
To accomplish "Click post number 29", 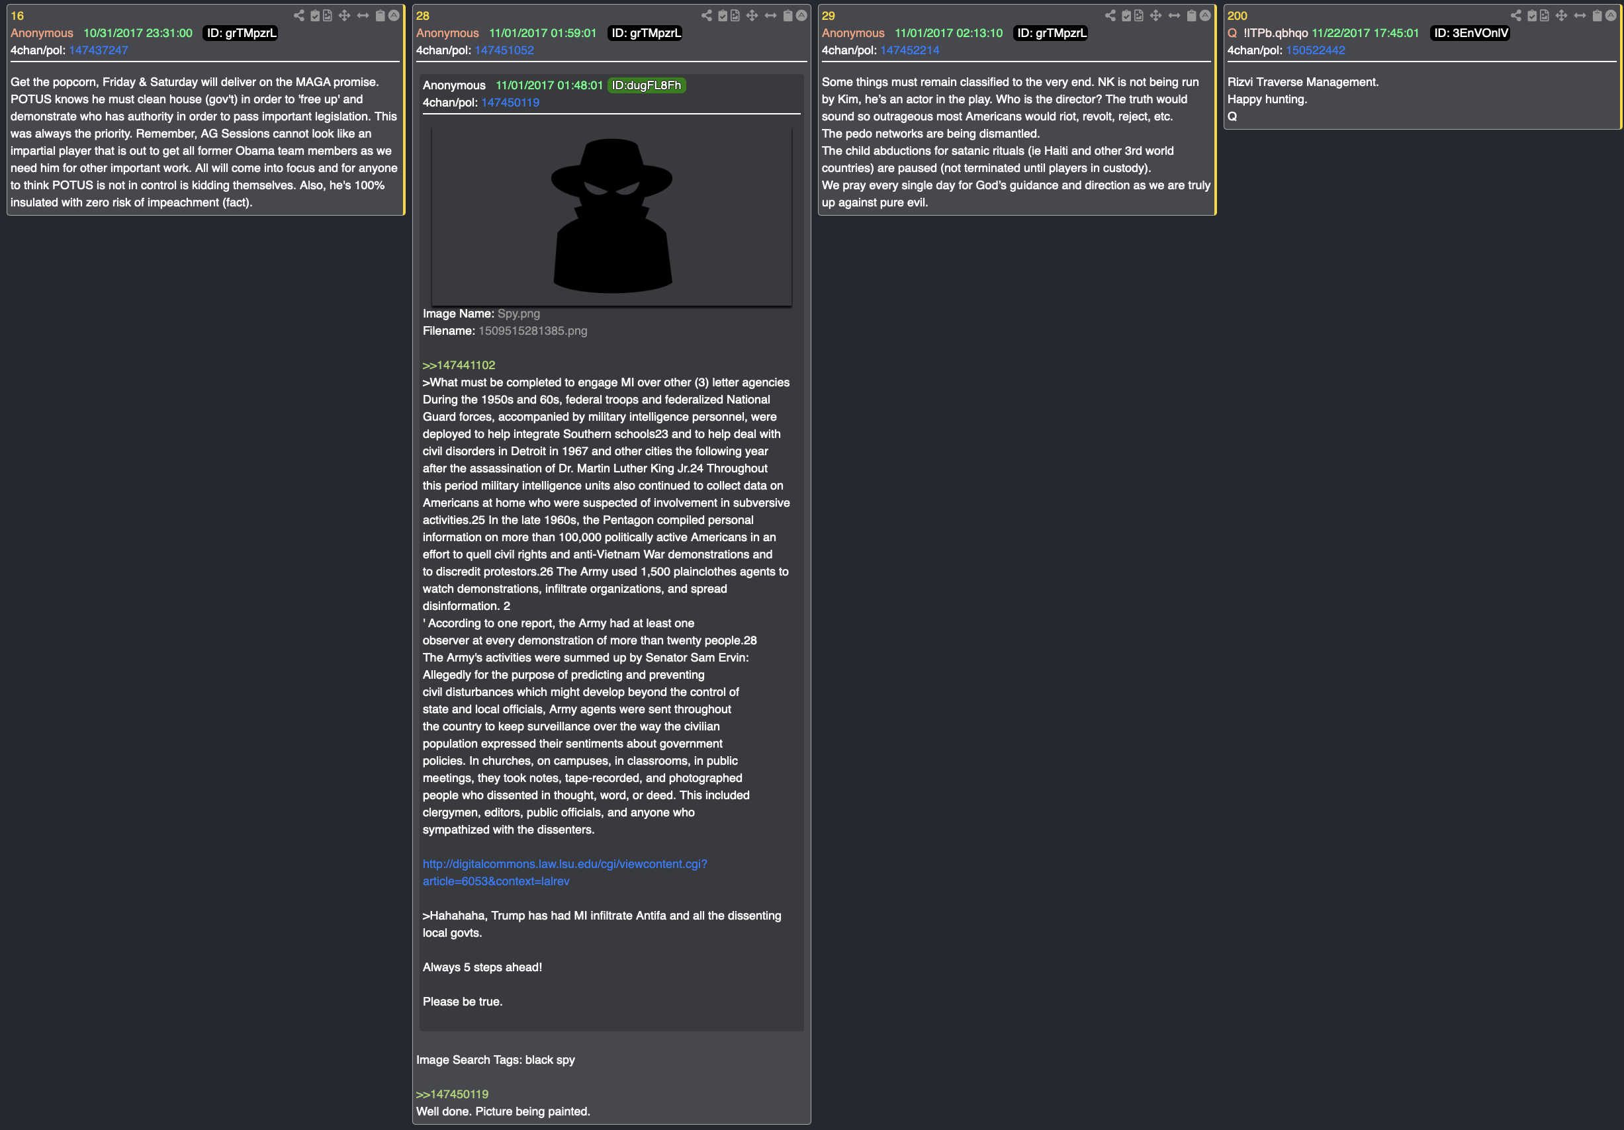I will click(x=829, y=16).
